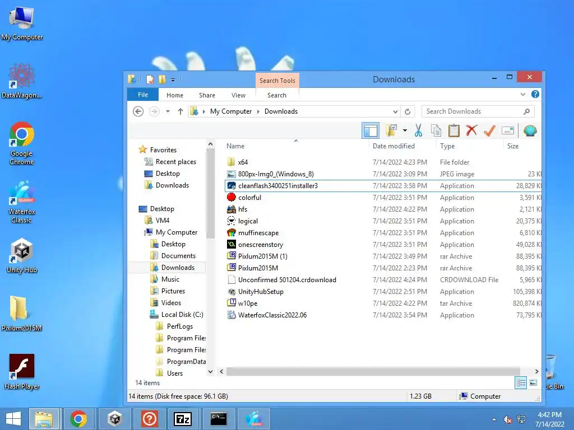574x430 pixels.
Task: Click the orange checkmark Properties icon
Action: 489,130
